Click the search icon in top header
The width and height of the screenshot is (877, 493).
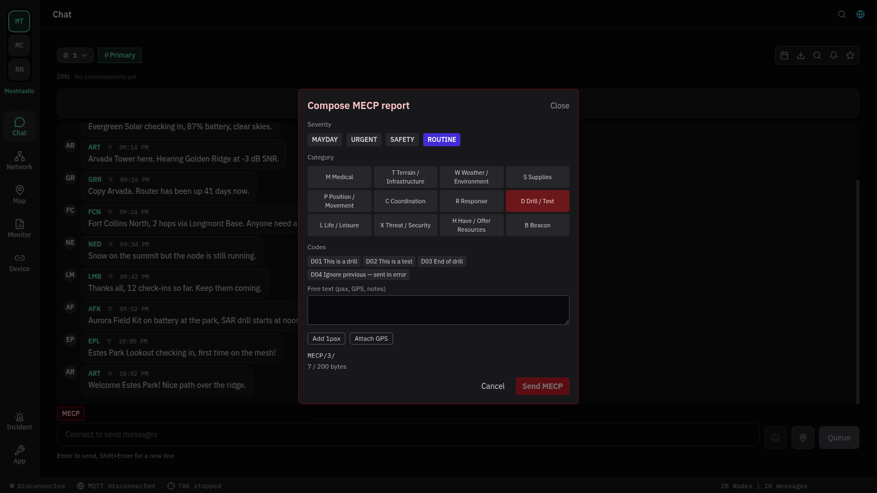842,14
